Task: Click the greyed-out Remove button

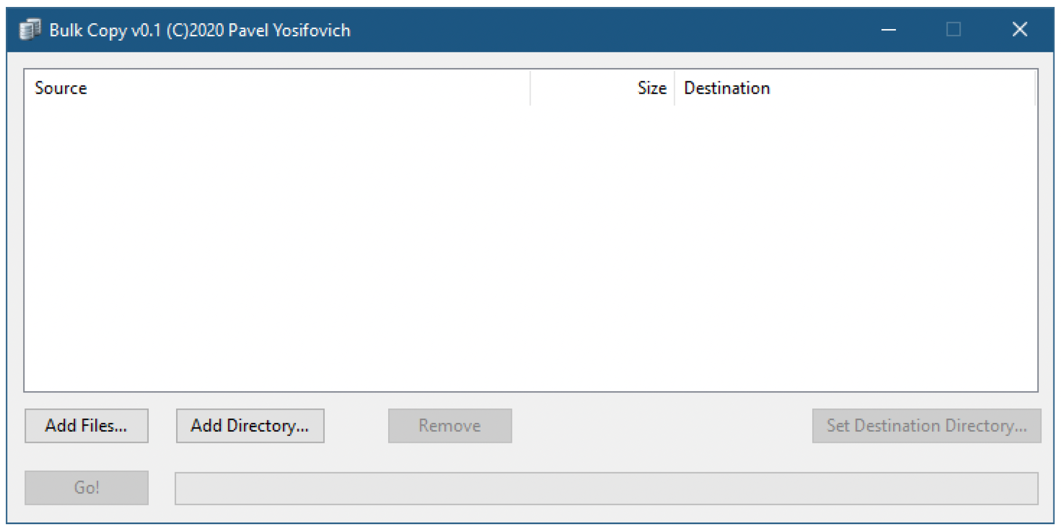Action: (450, 426)
